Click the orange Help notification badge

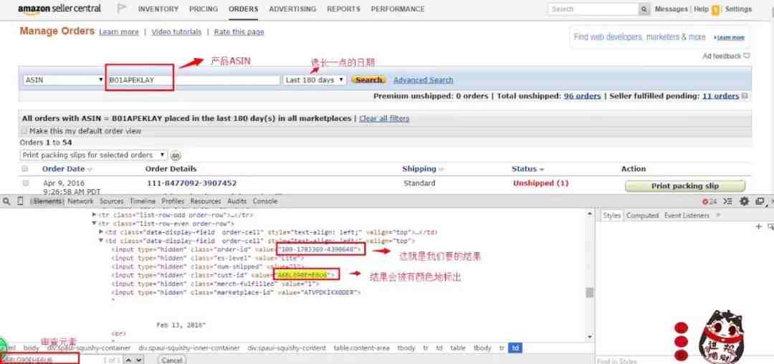point(715,10)
